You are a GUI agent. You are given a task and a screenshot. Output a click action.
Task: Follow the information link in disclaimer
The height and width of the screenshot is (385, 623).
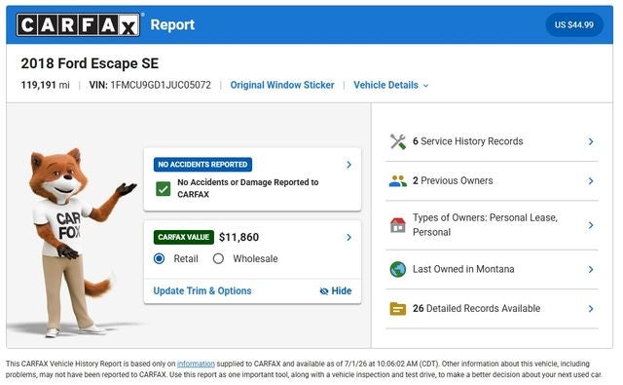196,364
